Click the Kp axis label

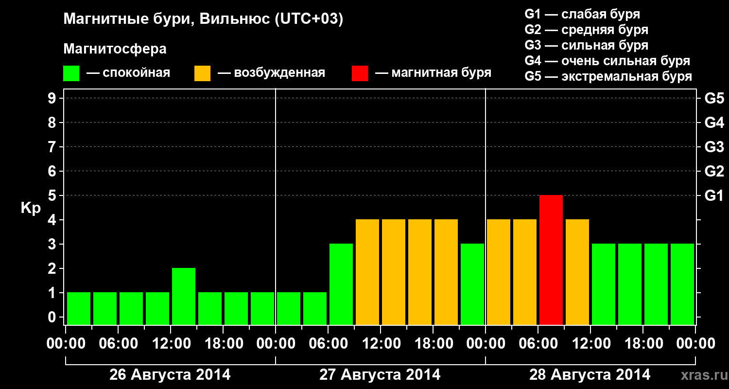click(x=31, y=209)
